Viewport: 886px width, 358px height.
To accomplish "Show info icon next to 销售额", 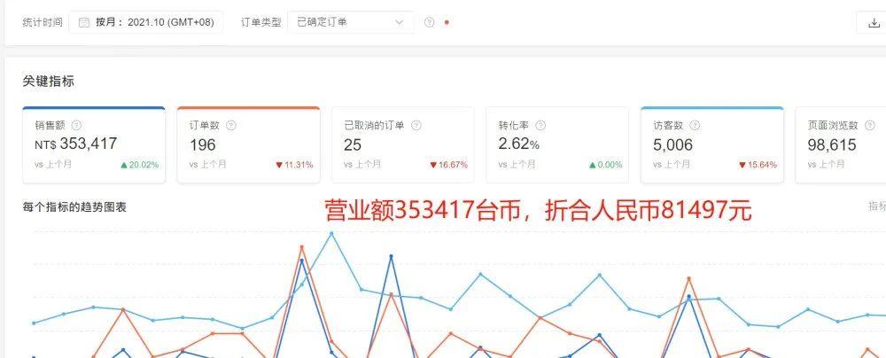I will [x=77, y=125].
